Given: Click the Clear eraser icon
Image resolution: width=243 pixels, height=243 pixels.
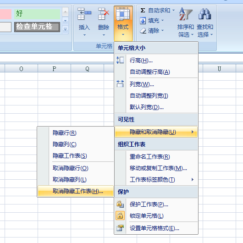Looking at the screenshot, I should (x=143, y=31).
